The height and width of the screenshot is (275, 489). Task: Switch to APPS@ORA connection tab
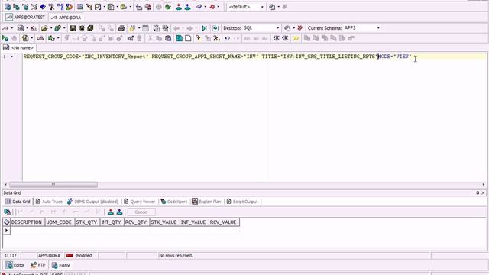(66, 18)
